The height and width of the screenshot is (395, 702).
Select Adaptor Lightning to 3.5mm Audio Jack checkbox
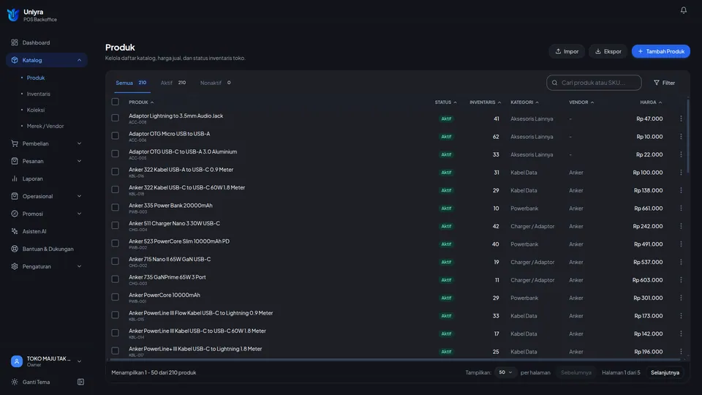pyautogui.click(x=115, y=118)
